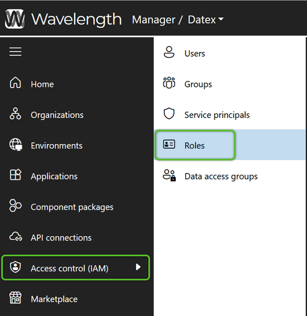The height and width of the screenshot is (316, 307).
Task: Click the Service principals shield icon
Action: tap(169, 114)
